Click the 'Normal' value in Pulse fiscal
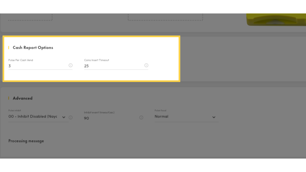 click(x=162, y=117)
